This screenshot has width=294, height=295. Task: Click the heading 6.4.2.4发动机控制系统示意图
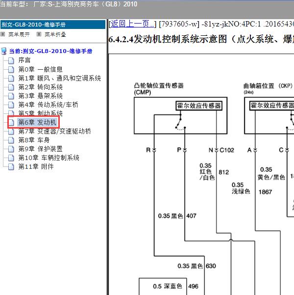[x=201, y=39]
